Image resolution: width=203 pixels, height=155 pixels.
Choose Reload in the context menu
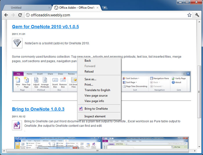99,71
